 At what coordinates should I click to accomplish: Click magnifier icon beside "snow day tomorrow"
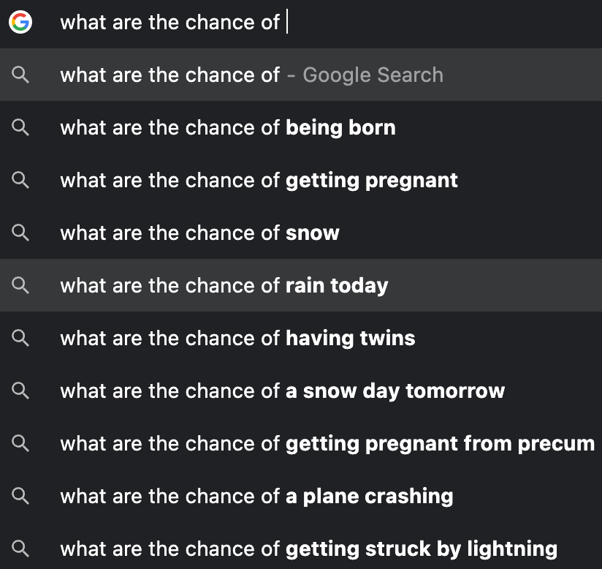coord(20,391)
